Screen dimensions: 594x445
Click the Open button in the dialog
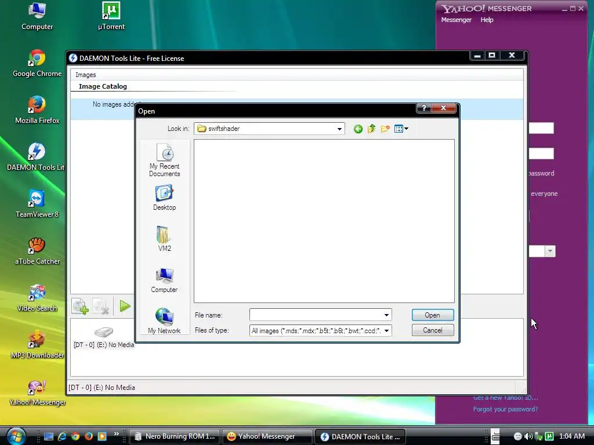pos(433,315)
